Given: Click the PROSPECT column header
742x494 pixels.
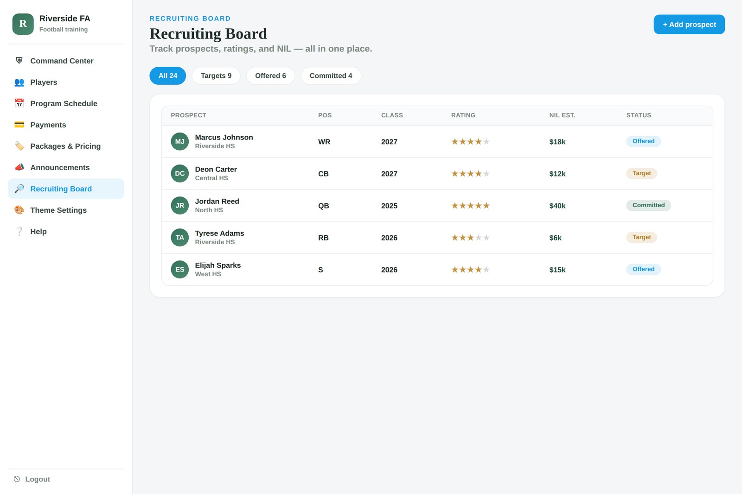Looking at the screenshot, I should pos(188,115).
